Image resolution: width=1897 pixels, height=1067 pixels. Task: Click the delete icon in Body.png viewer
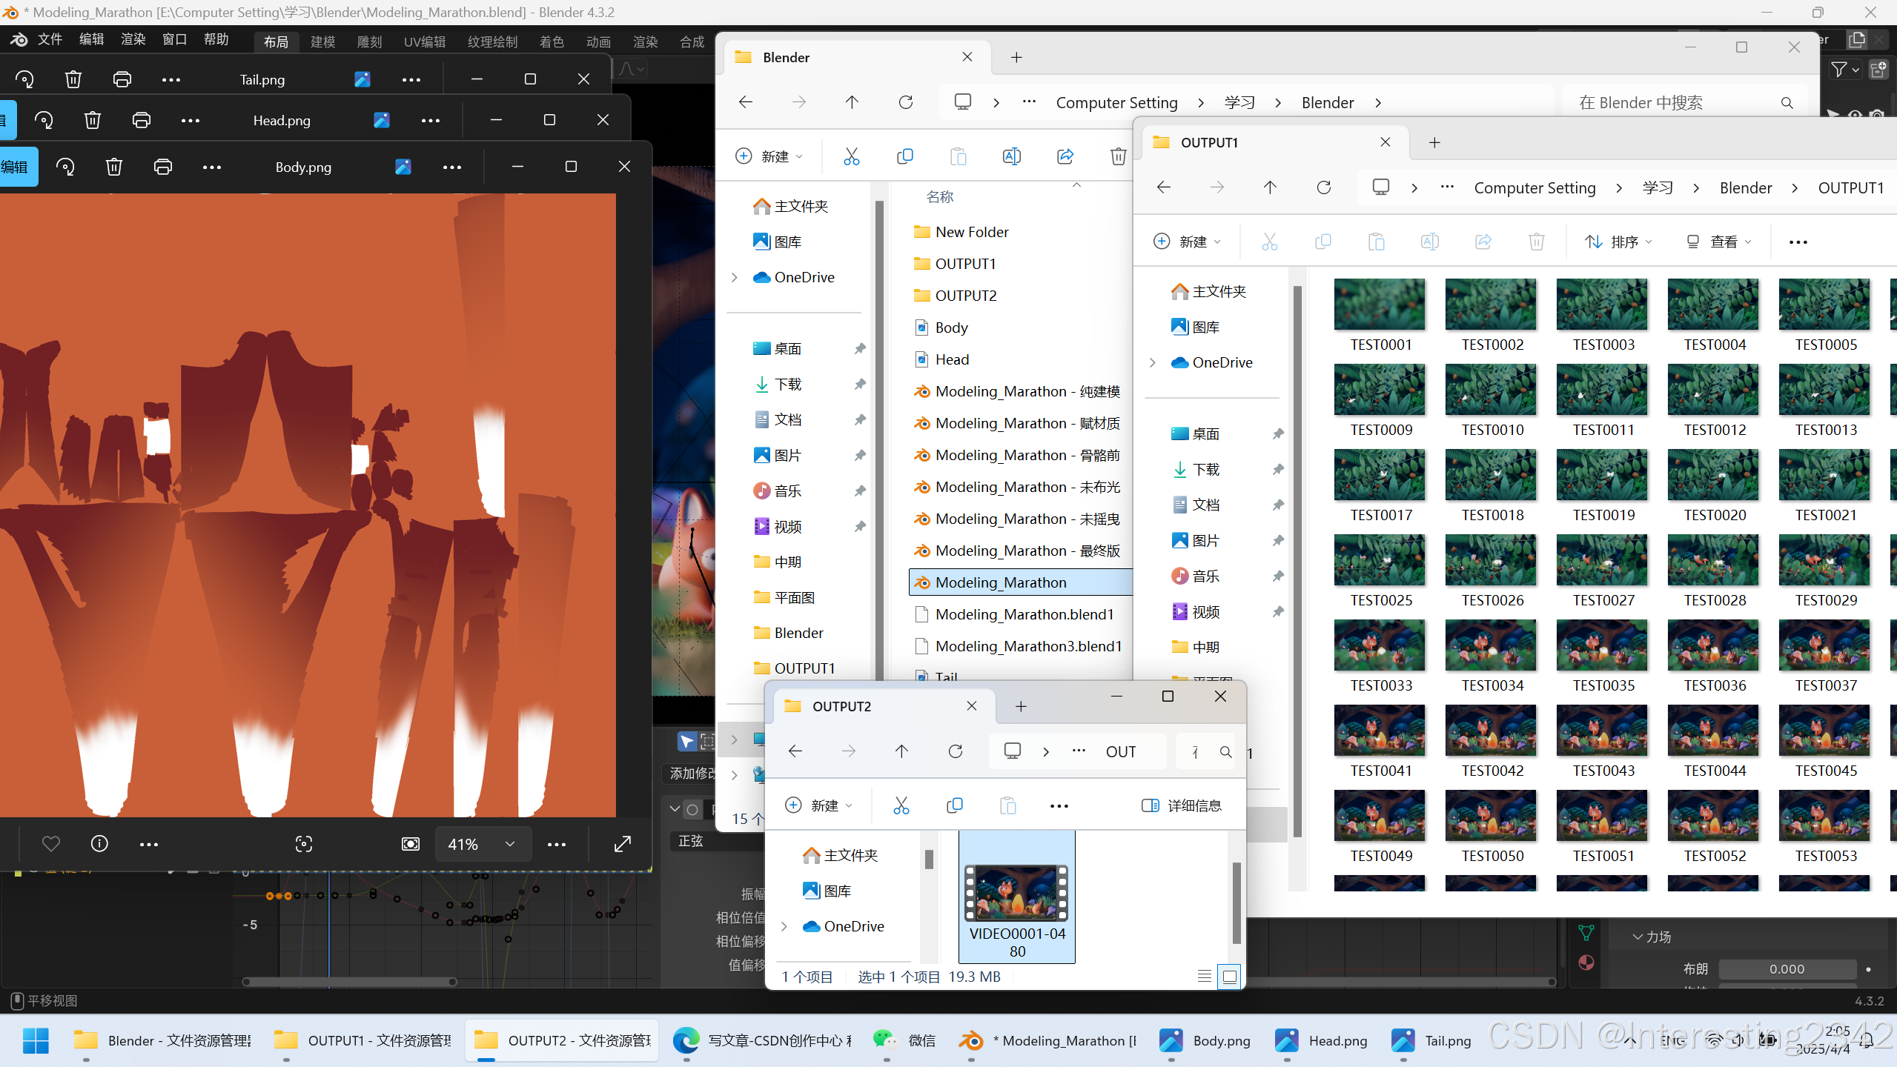114,167
